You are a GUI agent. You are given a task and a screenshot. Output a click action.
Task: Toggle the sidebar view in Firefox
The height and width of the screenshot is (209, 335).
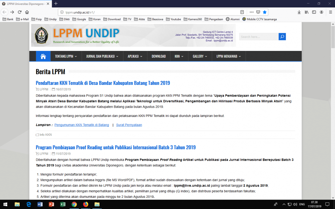point(314,12)
